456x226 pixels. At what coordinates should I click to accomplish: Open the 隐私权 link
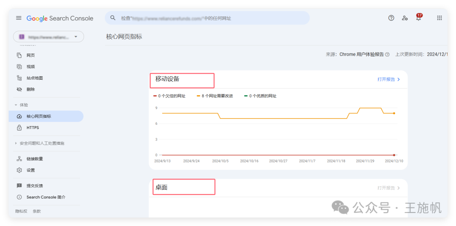21,211
